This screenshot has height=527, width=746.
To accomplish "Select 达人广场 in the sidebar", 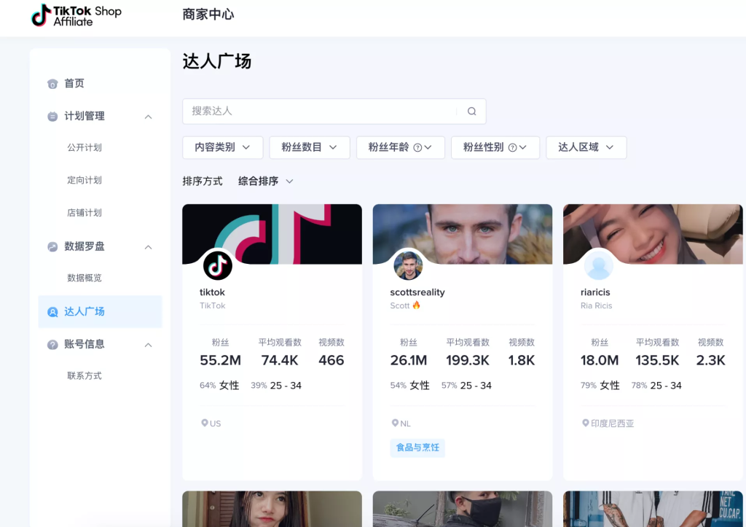I will (101, 312).
